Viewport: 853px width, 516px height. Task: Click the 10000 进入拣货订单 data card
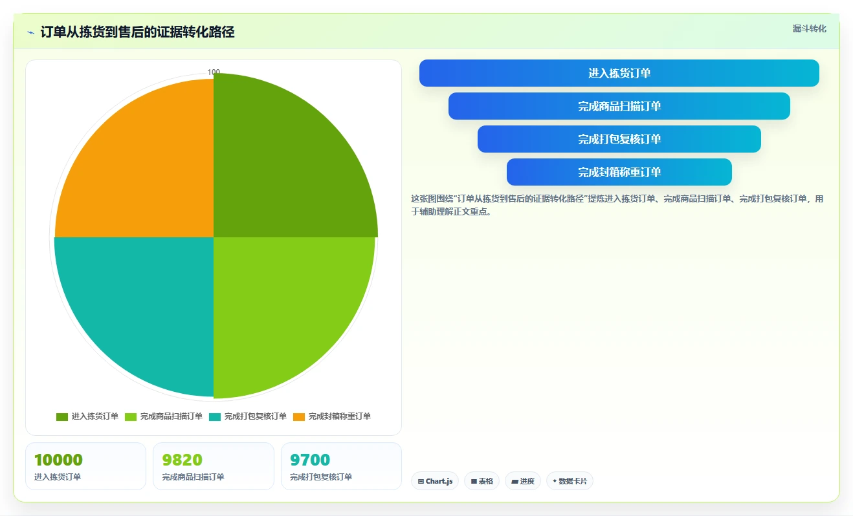pos(85,466)
